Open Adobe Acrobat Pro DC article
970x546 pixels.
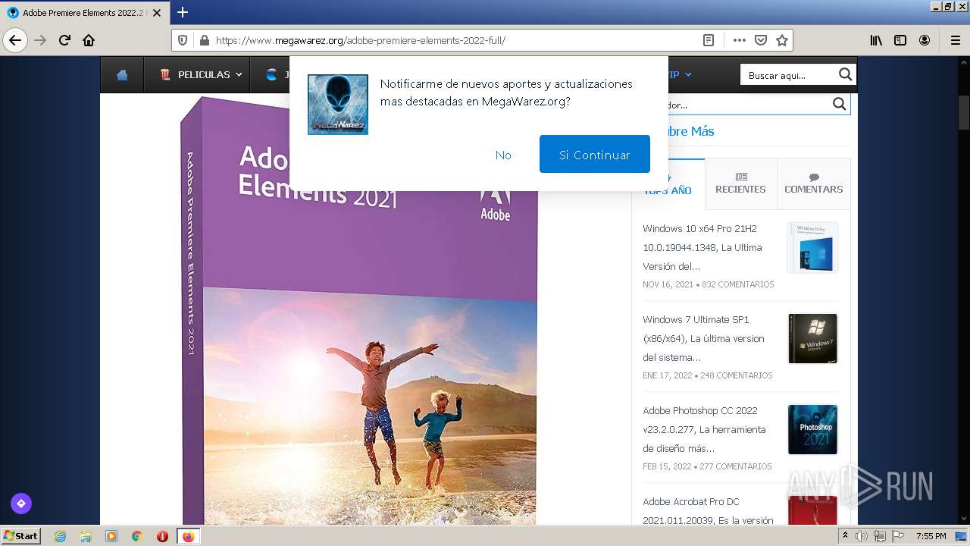click(708, 510)
